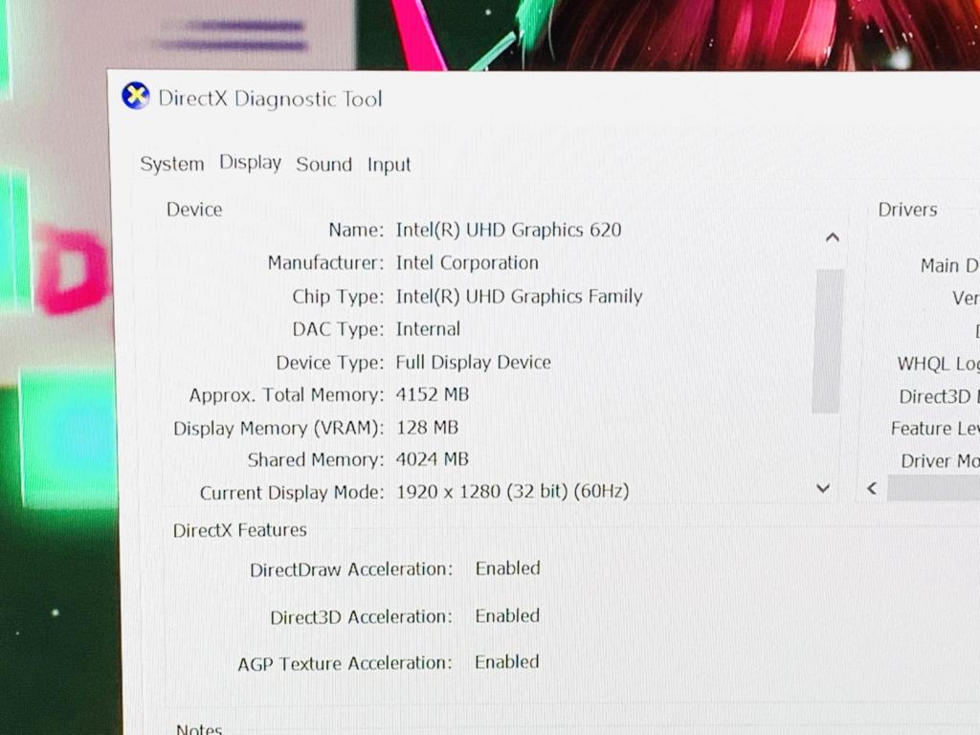The width and height of the screenshot is (980, 735).
Task: Click the Notes group heading
Action: [x=199, y=728]
